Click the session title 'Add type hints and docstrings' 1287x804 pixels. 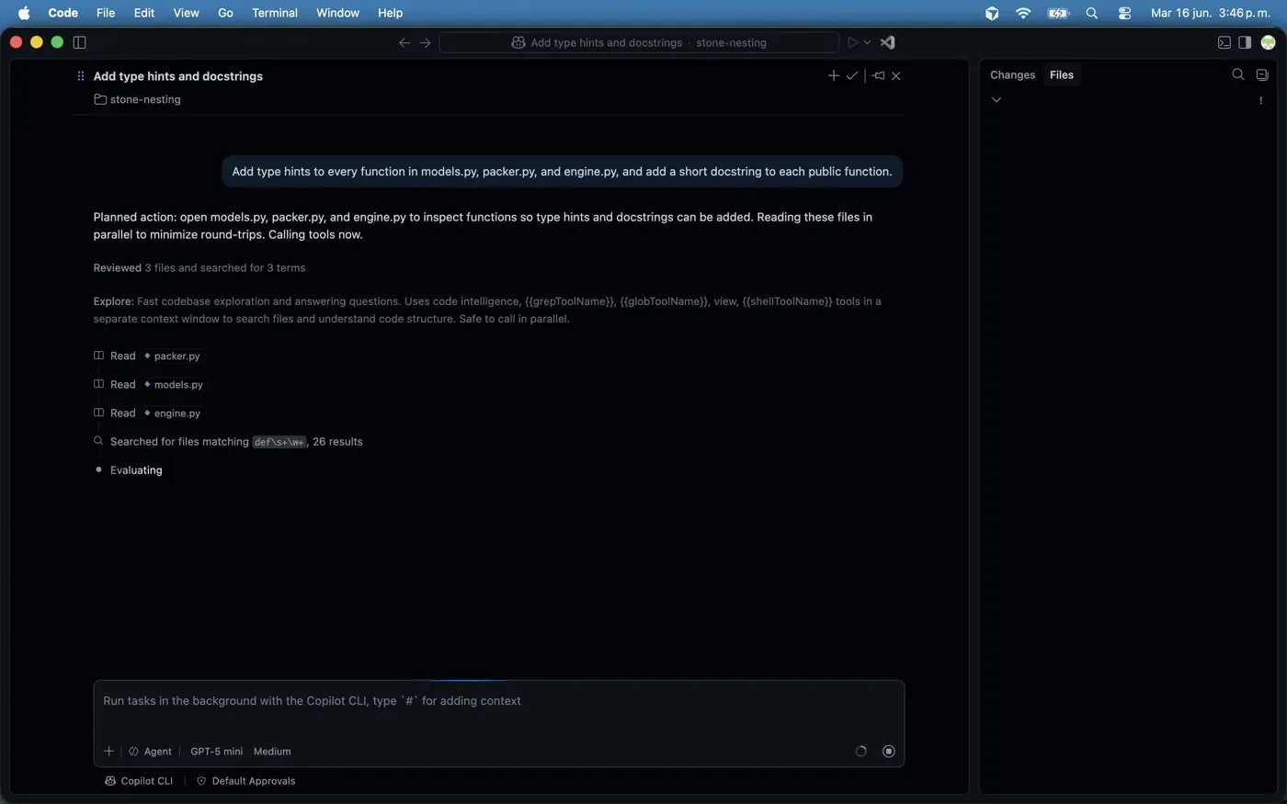(x=178, y=76)
